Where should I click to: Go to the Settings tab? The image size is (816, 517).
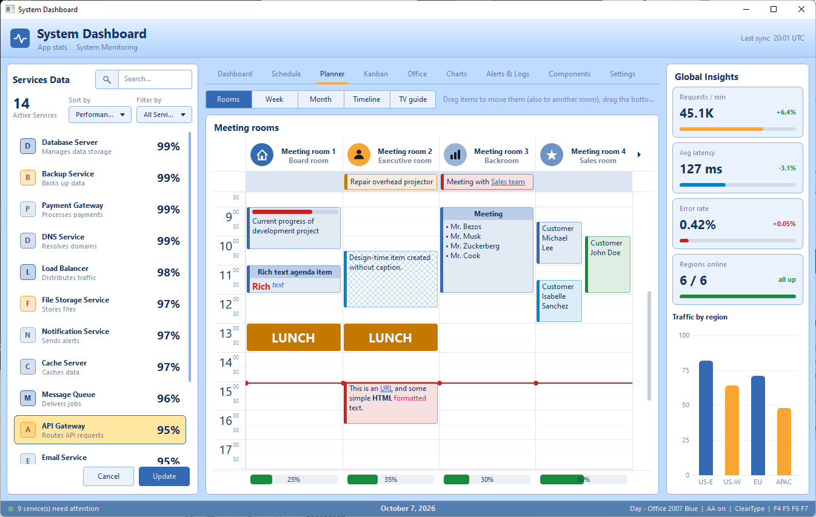click(623, 74)
